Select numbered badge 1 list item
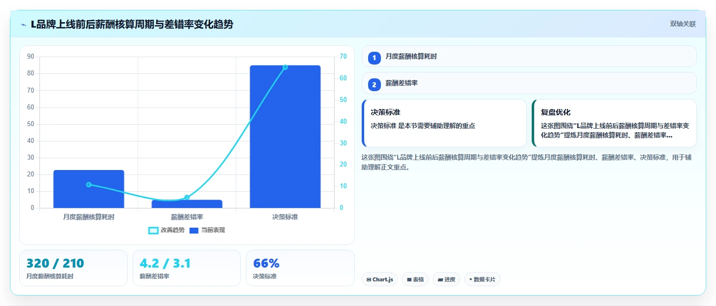Screen dimensions: 716x306 click(374, 58)
